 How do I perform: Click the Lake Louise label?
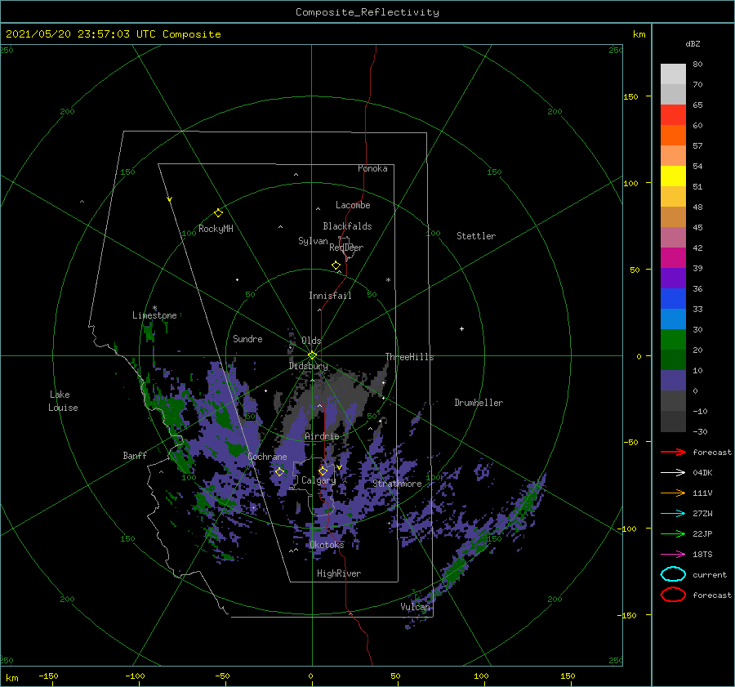coord(63,401)
